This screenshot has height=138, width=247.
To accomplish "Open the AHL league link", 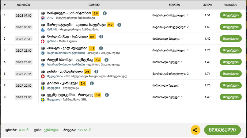I will pos(50,18).
